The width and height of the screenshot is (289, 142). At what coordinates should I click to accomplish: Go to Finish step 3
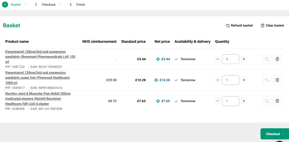pos(77,5)
